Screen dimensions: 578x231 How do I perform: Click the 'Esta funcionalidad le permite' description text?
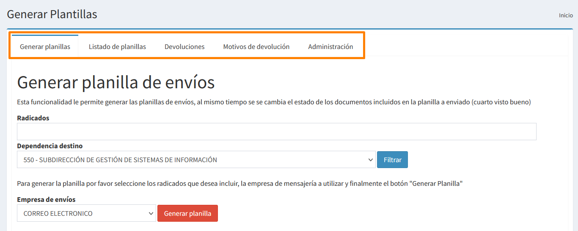coord(274,102)
